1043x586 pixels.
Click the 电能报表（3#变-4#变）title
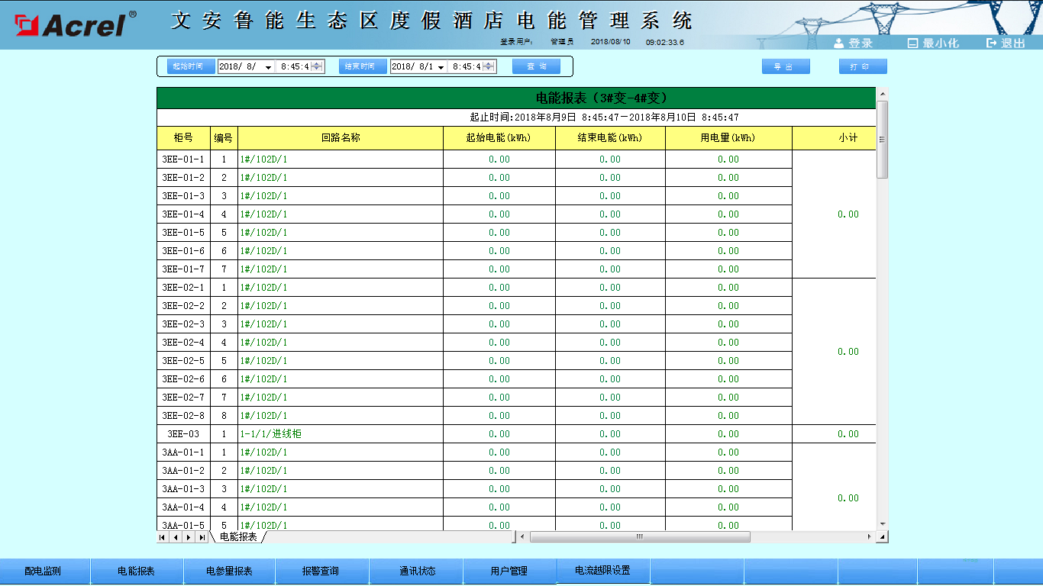pos(602,98)
